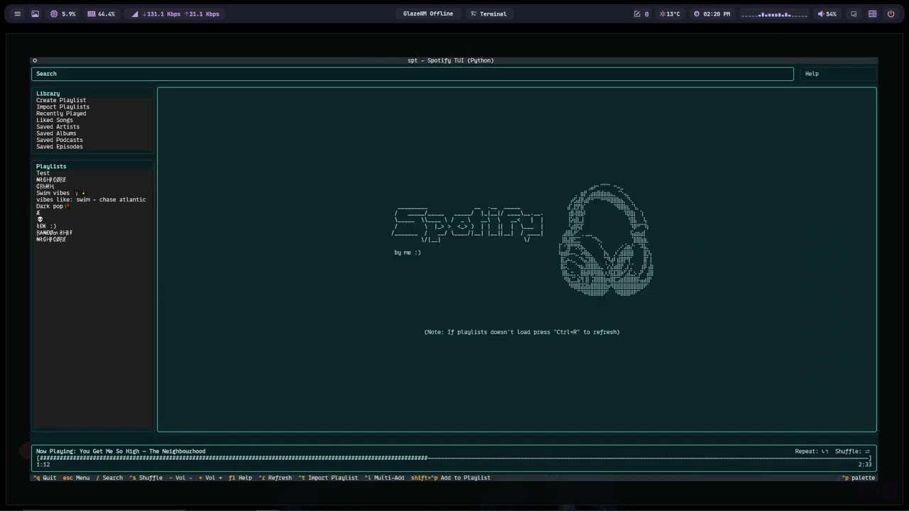This screenshot has height=511, width=909.
Task: Click the weather 13°C widget
Action: point(670,13)
